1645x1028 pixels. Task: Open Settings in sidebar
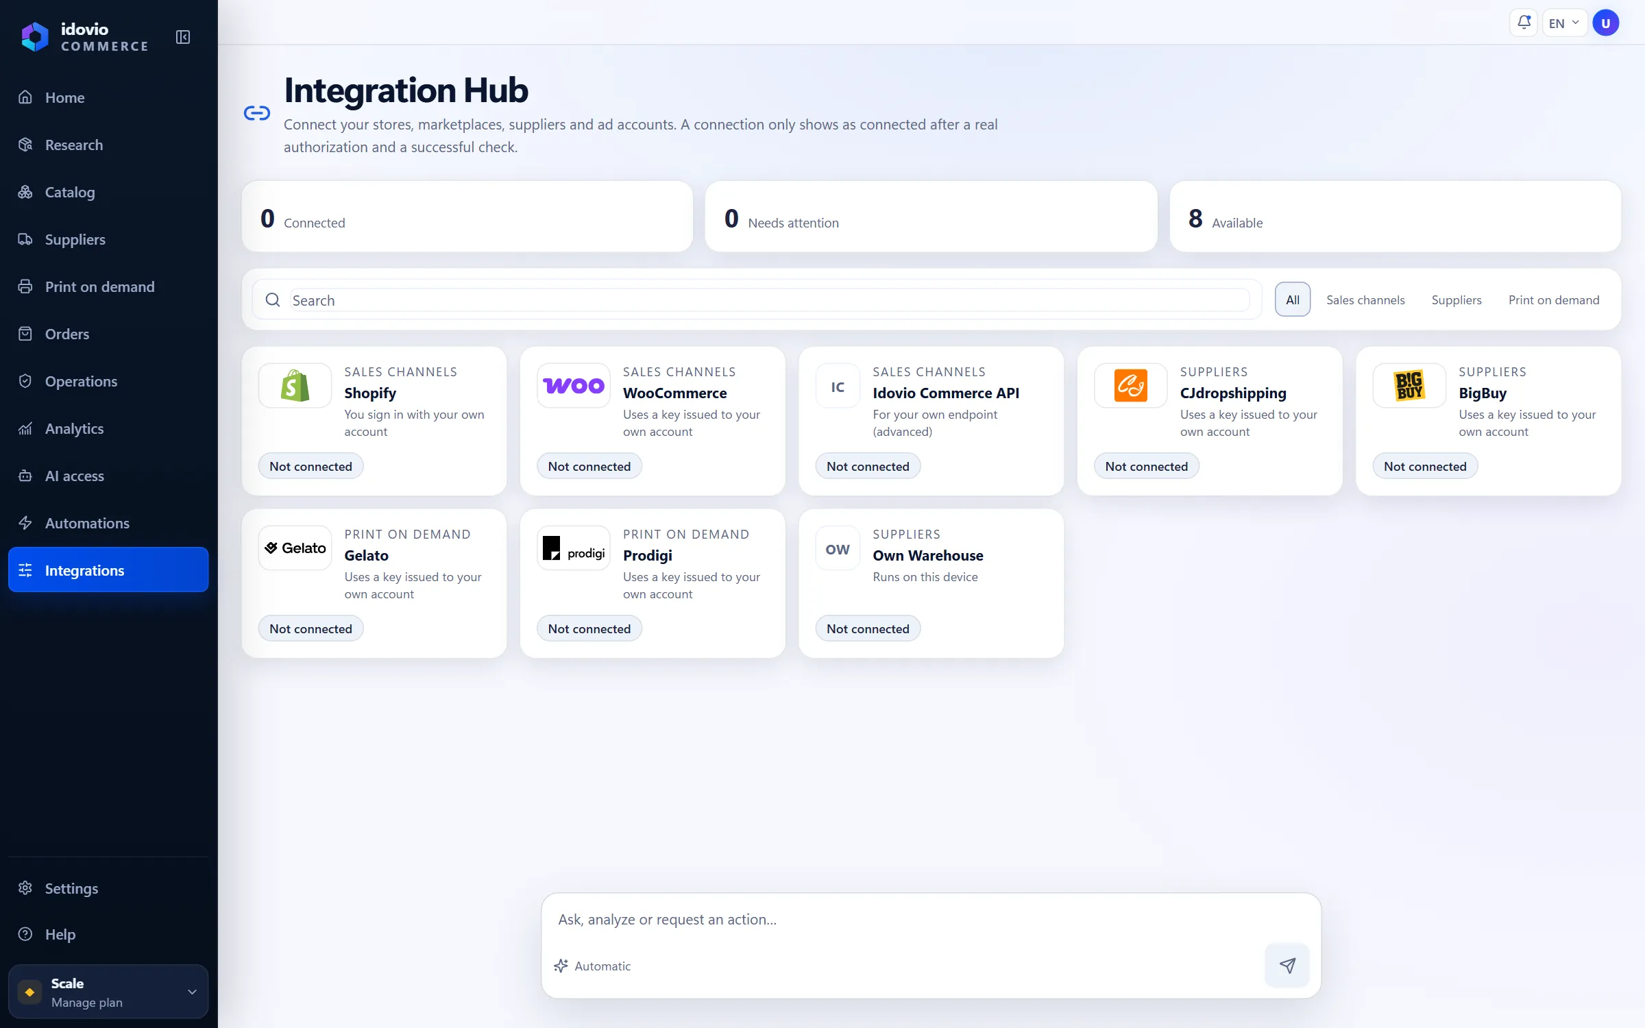pyautogui.click(x=108, y=888)
